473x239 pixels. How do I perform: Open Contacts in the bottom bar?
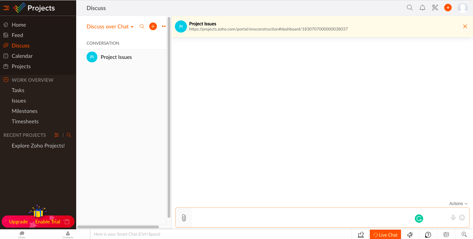click(x=68, y=234)
